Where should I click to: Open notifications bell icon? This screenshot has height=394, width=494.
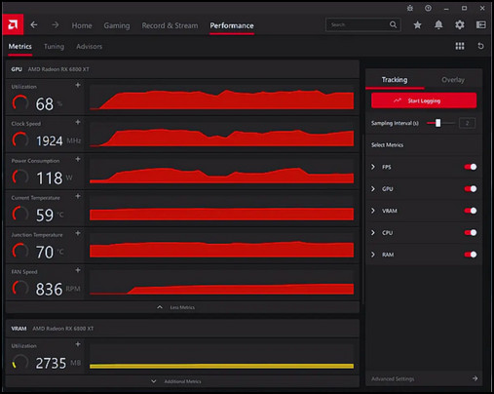(x=438, y=25)
